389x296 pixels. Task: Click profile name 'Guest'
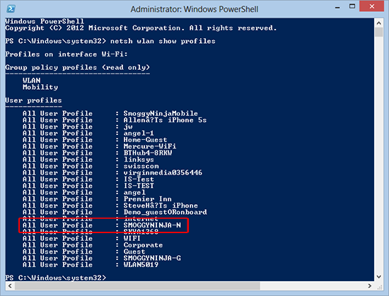tap(134, 251)
